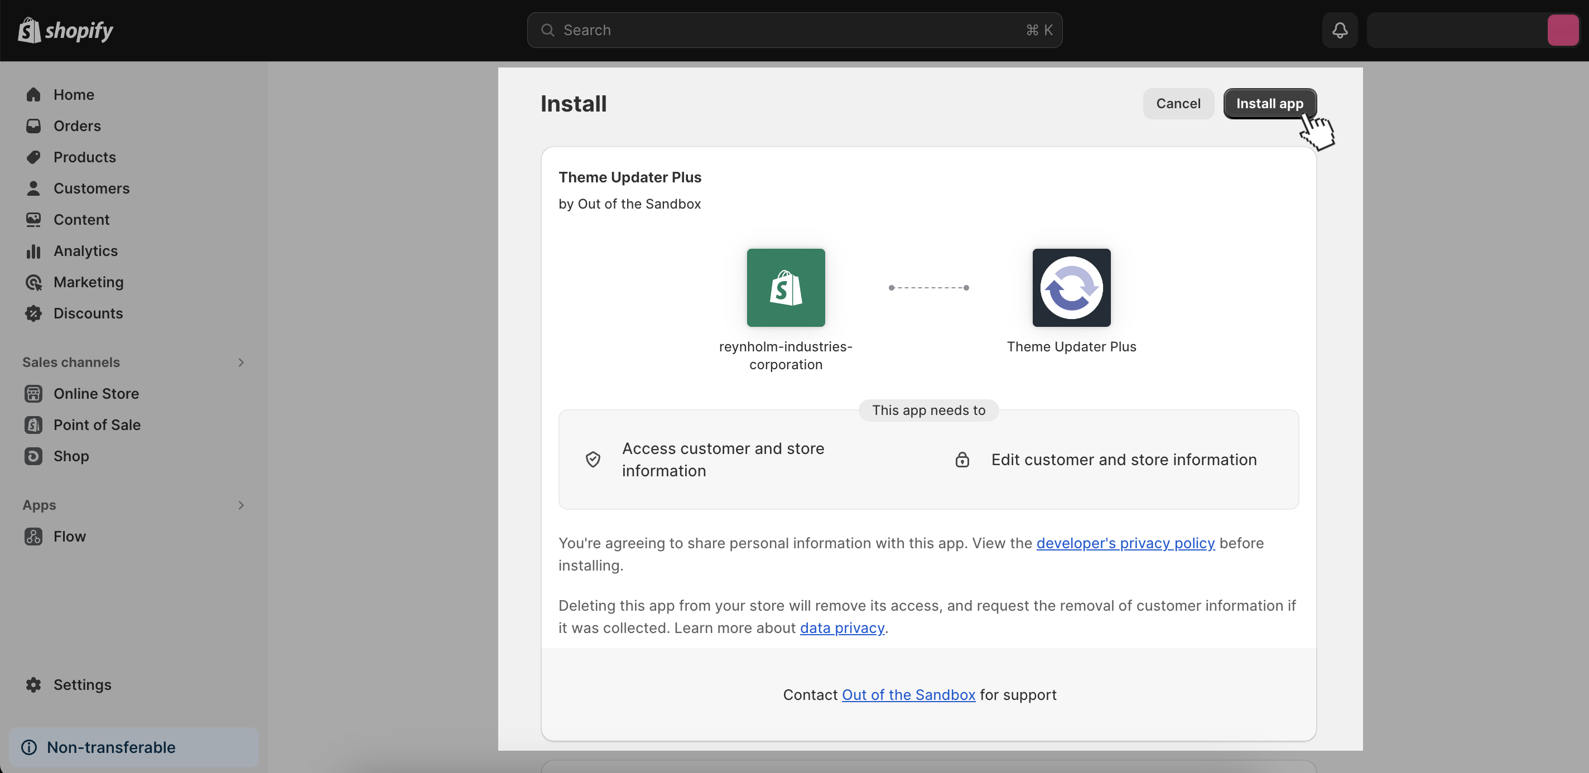Open the Products section
Image resolution: width=1589 pixels, height=773 pixels.
point(84,157)
